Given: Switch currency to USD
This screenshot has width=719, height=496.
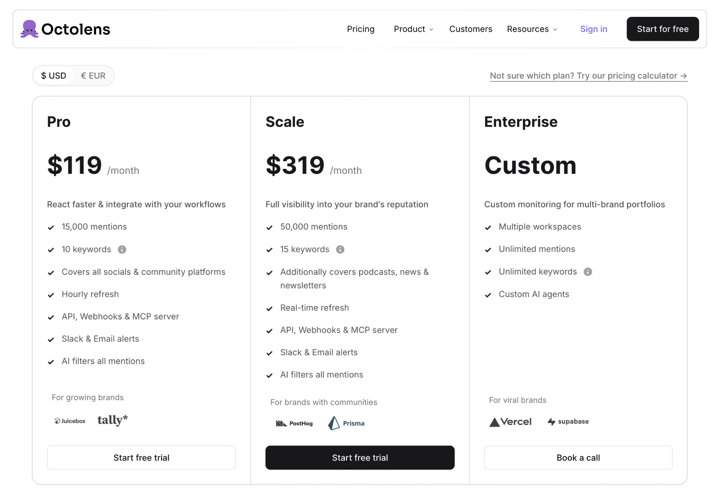Looking at the screenshot, I should pyautogui.click(x=54, y=76).
